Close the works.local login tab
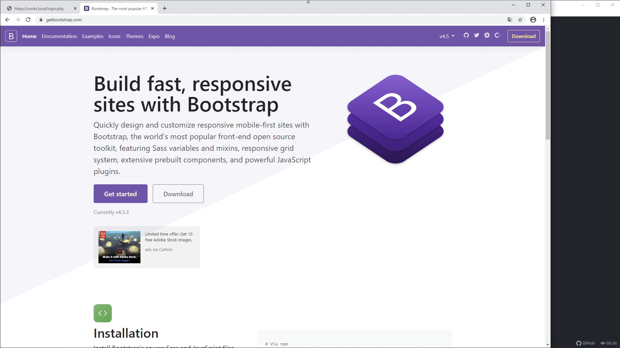Screen dimensions: 620x348 (75, 8)
